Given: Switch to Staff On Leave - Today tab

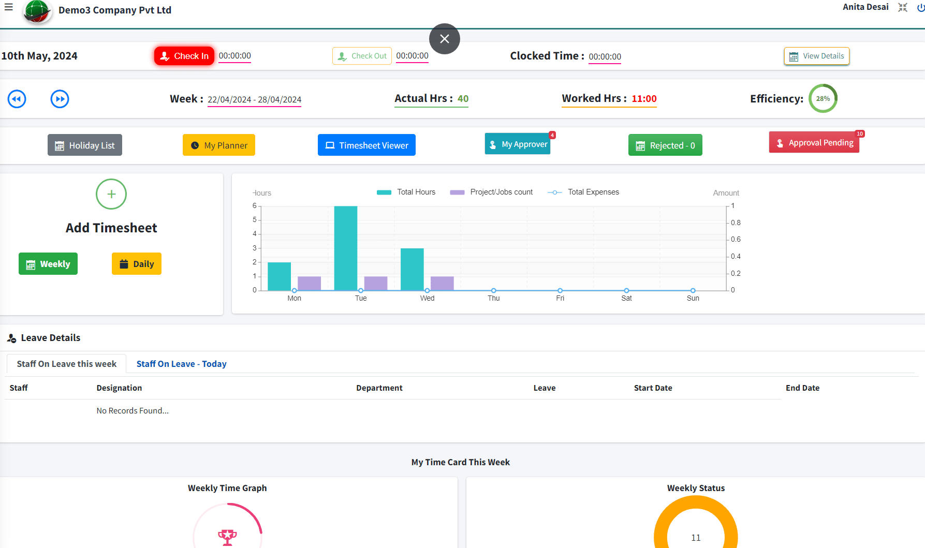Looking at the screenshot, I should pyautogui.click(x=181, y=364).
